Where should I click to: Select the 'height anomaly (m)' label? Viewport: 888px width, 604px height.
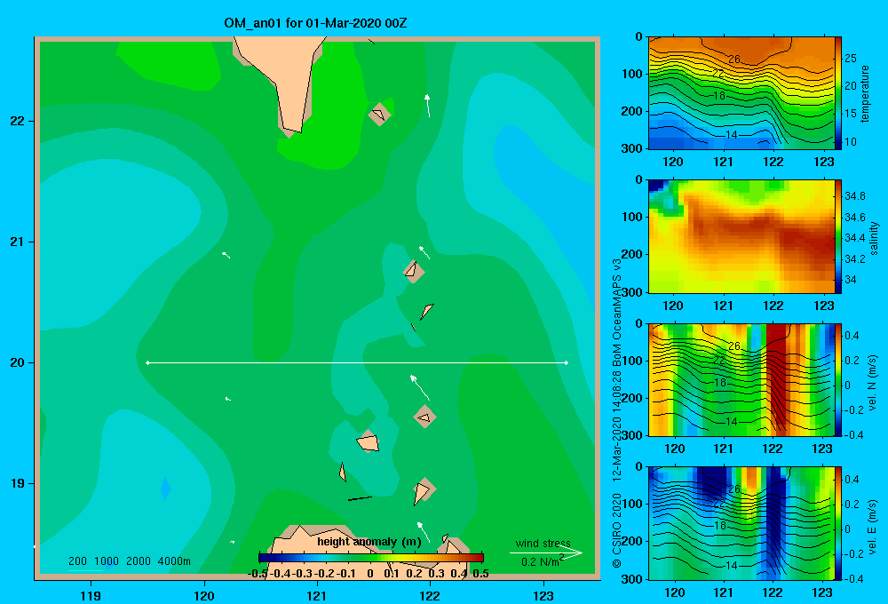coord(369,542)
